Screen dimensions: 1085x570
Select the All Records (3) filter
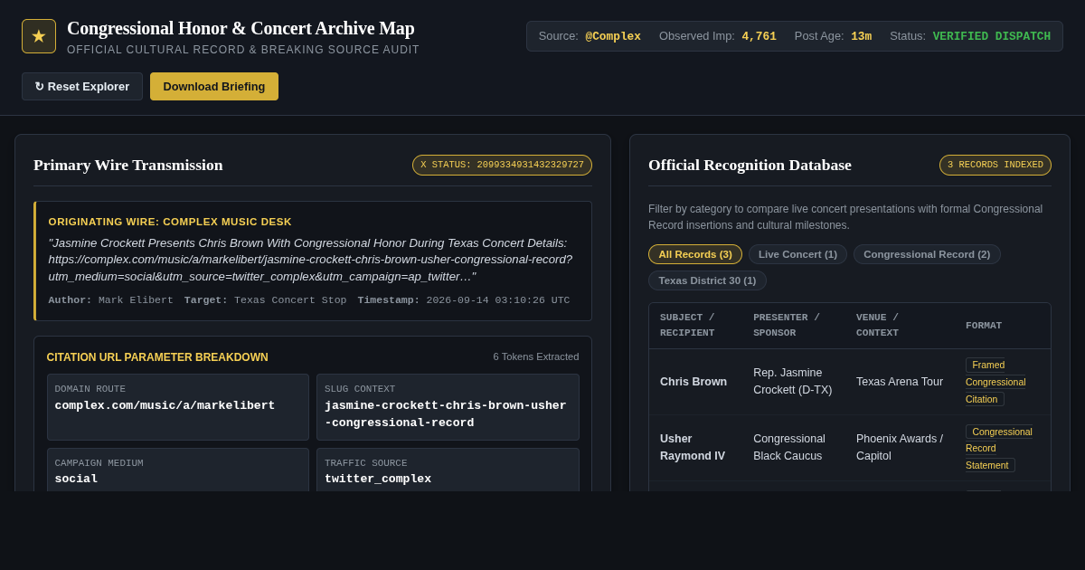point(695,254)
